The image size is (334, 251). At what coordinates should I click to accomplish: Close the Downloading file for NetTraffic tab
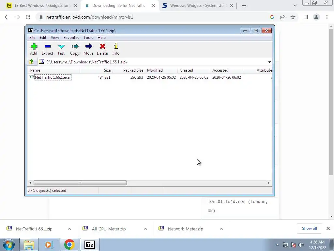[154, 6]
